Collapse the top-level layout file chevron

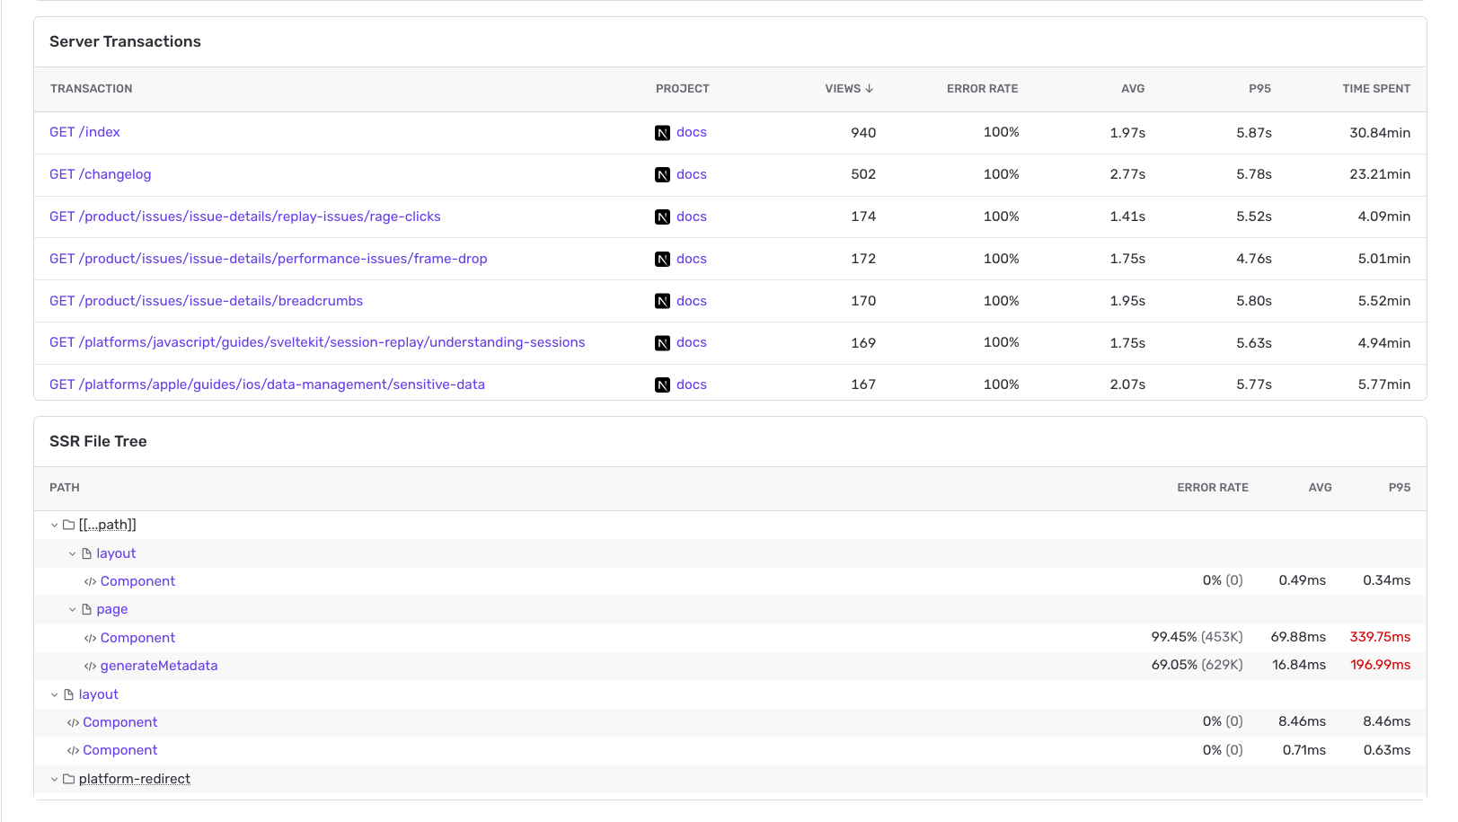[54, 695]
